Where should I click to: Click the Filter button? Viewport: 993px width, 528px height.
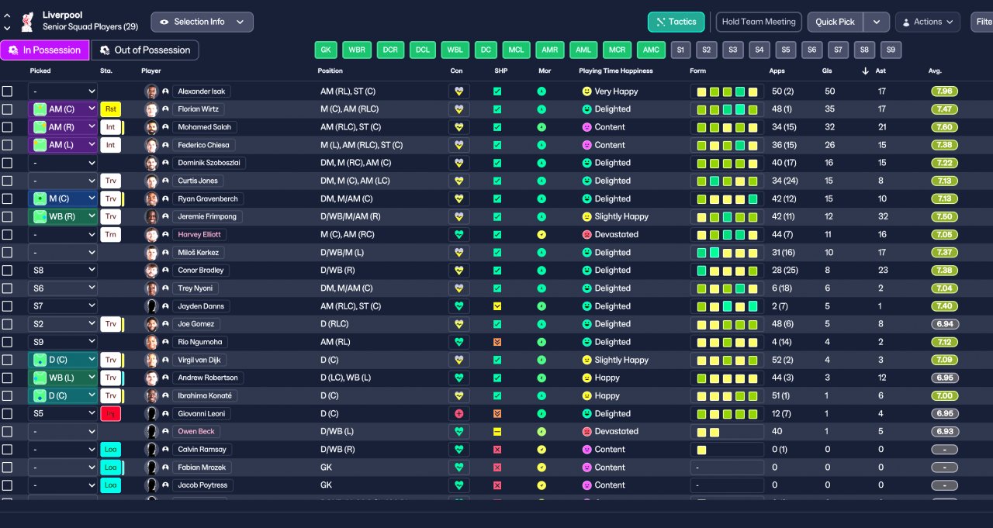point(982,22)
